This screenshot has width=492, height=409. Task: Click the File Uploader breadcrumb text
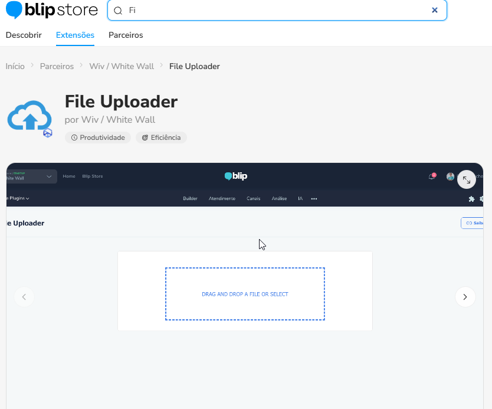(x=195, y=66)
